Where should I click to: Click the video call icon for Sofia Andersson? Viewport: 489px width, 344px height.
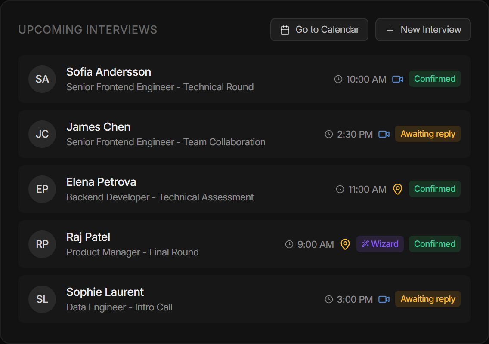tap(397, 79)
